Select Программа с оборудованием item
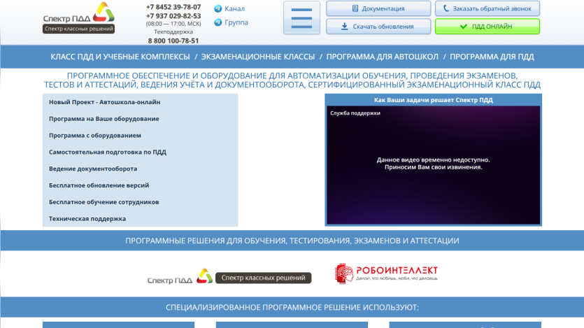Viewport: 584px width, 328px height. (95, 136)
